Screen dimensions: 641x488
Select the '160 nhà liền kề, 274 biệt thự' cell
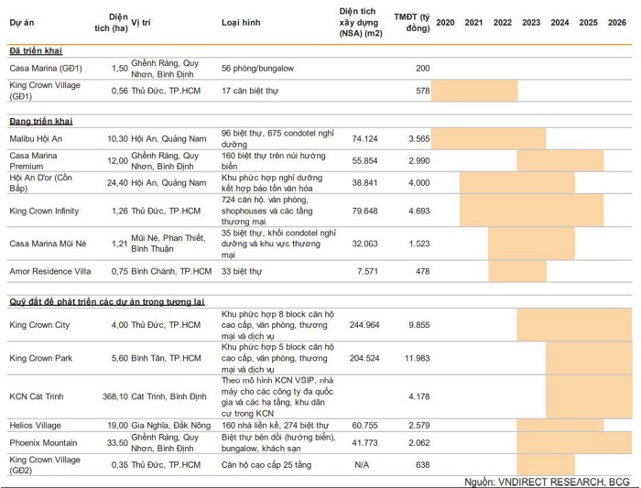pos(275,426)
